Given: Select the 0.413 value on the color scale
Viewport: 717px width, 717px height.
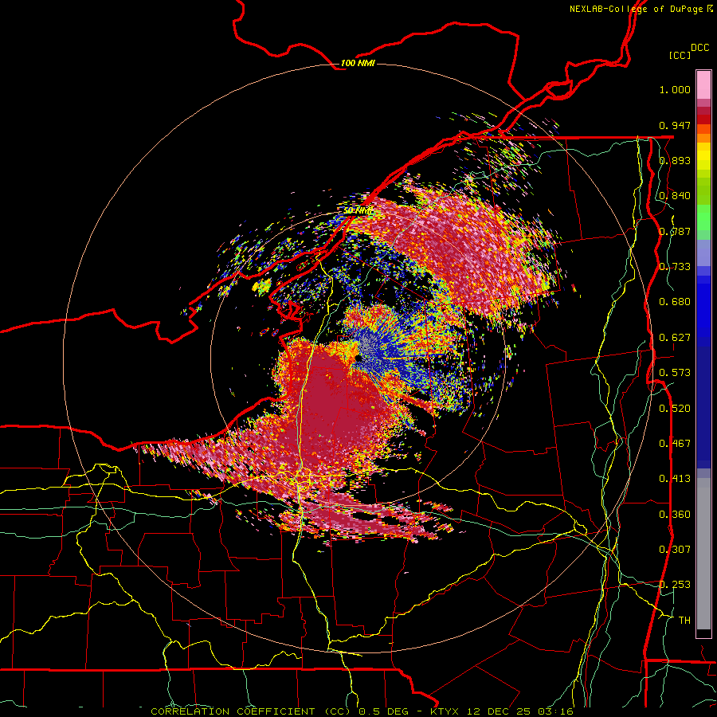Looking at the screenshot, I should [675, 479].
